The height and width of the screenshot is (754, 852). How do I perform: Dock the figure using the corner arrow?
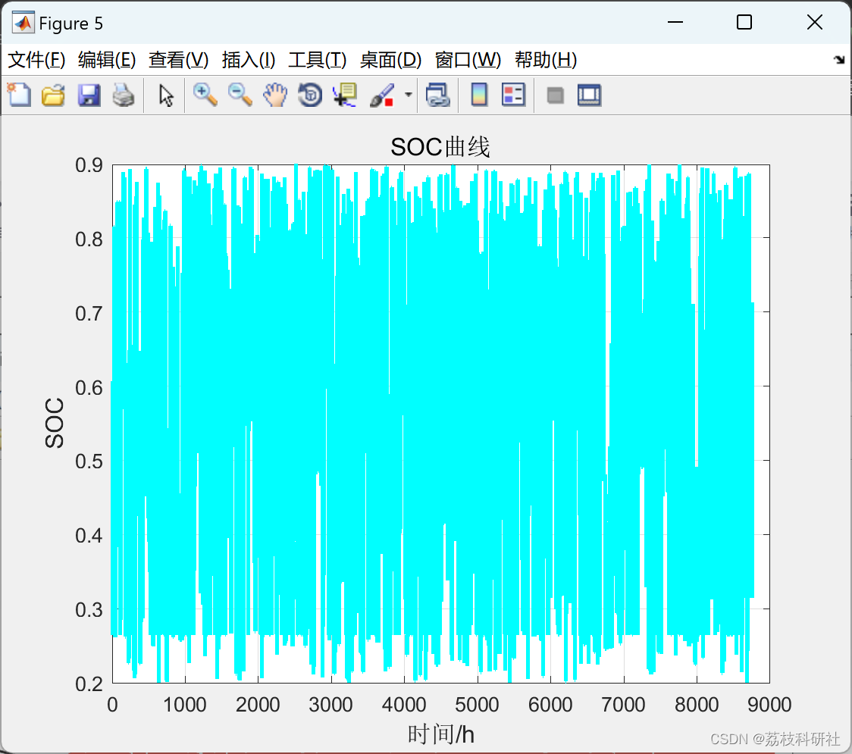pyautogui.click(x=840, y=60)
